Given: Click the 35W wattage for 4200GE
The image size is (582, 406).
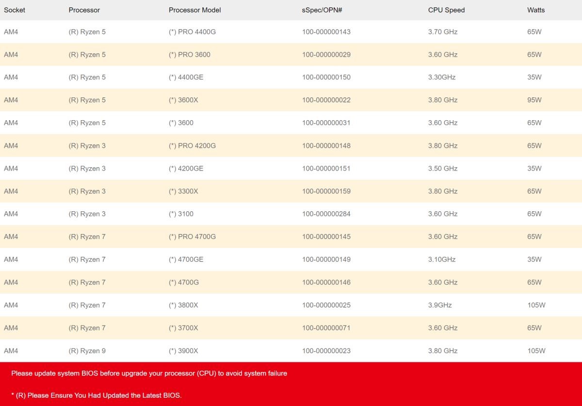Looking at the screenshot, I should click(534, 169).
